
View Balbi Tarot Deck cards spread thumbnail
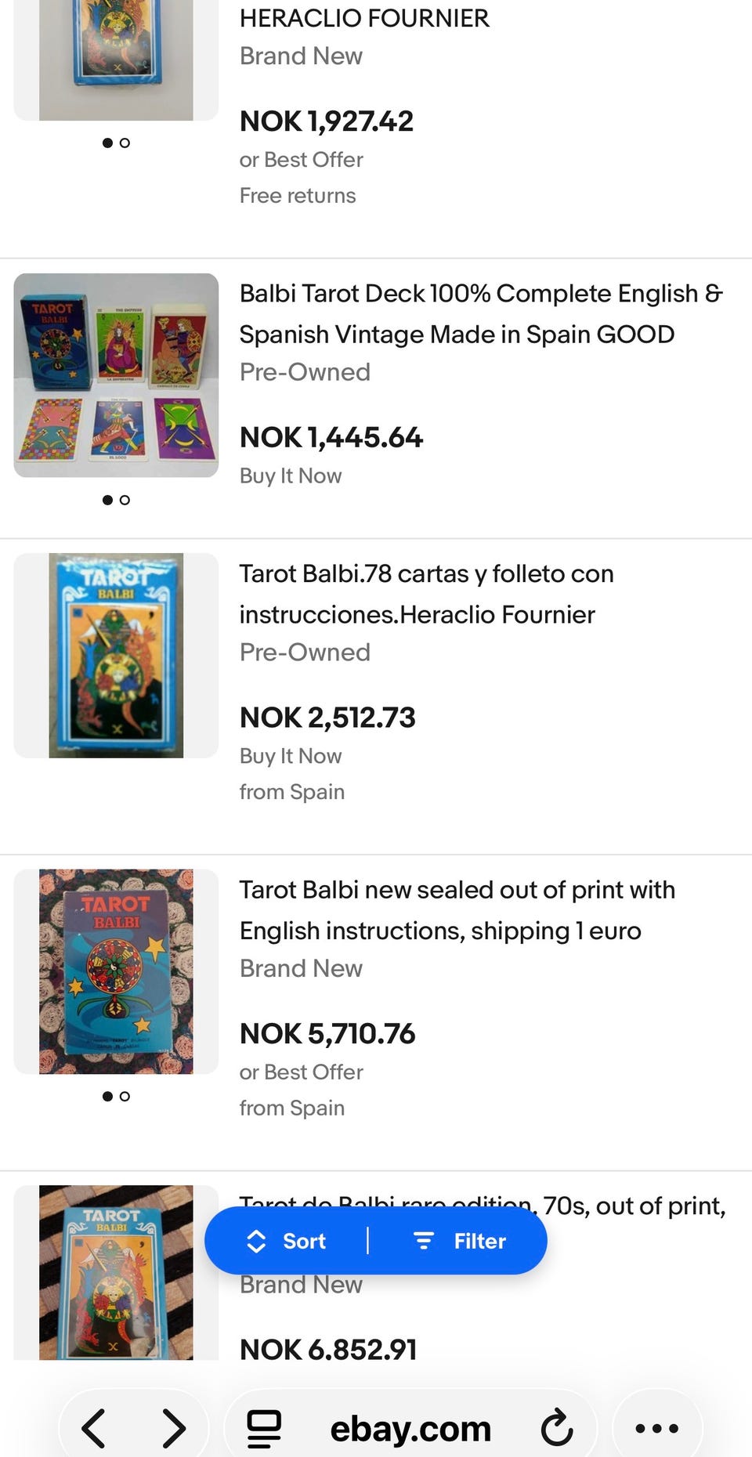point(116,375)
